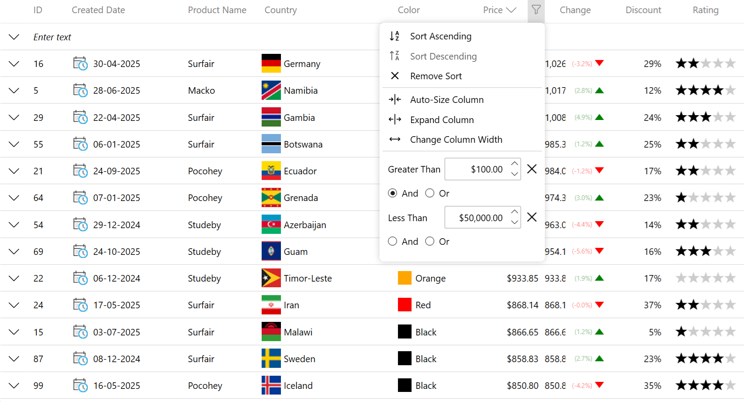
Task: Open the Price column sort dropdown arrow
Action: [x=511, y=10]
